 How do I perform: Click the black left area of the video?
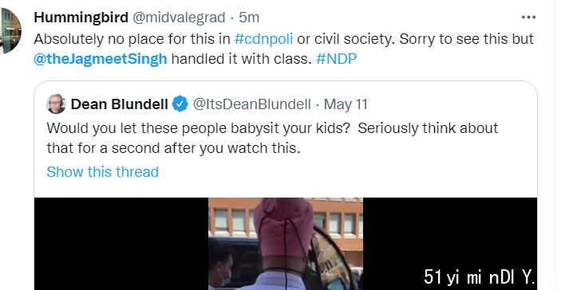(121, 244)
